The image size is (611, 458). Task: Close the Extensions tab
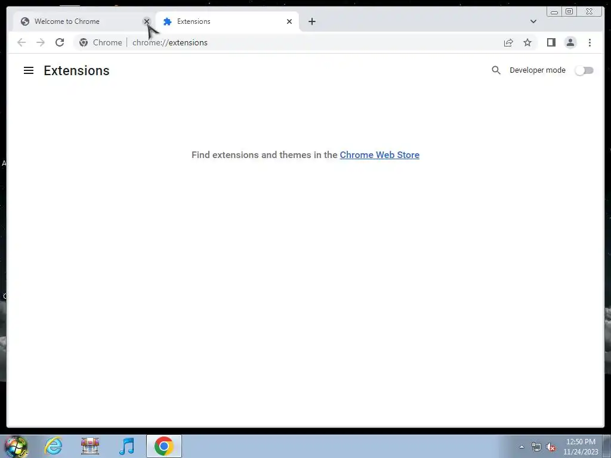289,21
